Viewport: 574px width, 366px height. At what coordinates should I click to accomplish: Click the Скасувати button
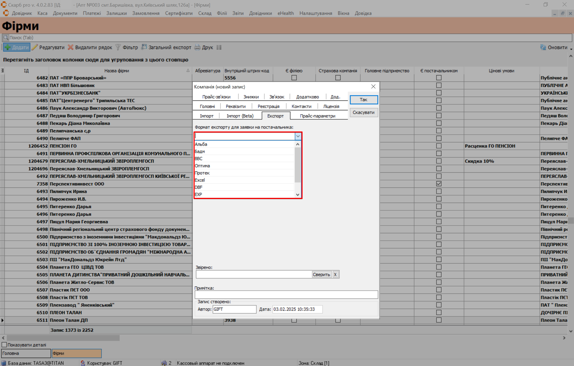tap(363, 112)
